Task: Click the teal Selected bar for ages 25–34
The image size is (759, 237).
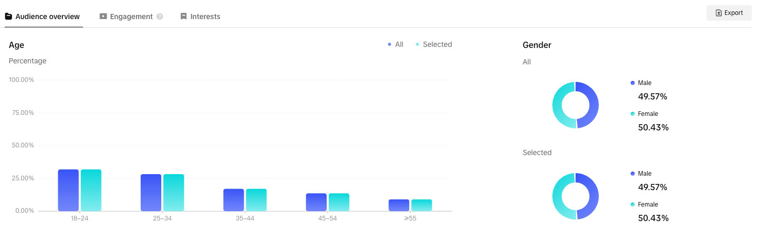Action: (174, 193)
